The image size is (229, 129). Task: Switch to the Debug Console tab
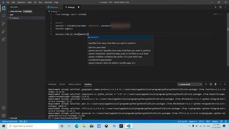click(75, 85)
